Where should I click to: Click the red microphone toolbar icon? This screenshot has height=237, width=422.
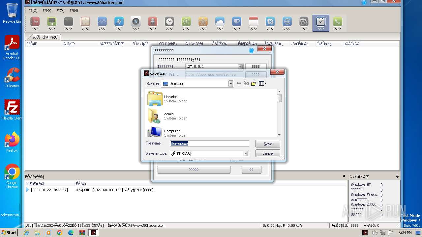(x=152, y=22)
